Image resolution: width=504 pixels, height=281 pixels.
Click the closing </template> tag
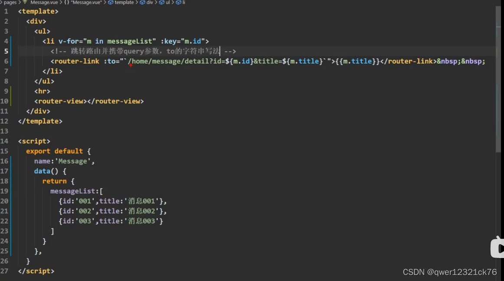(40, 121)
